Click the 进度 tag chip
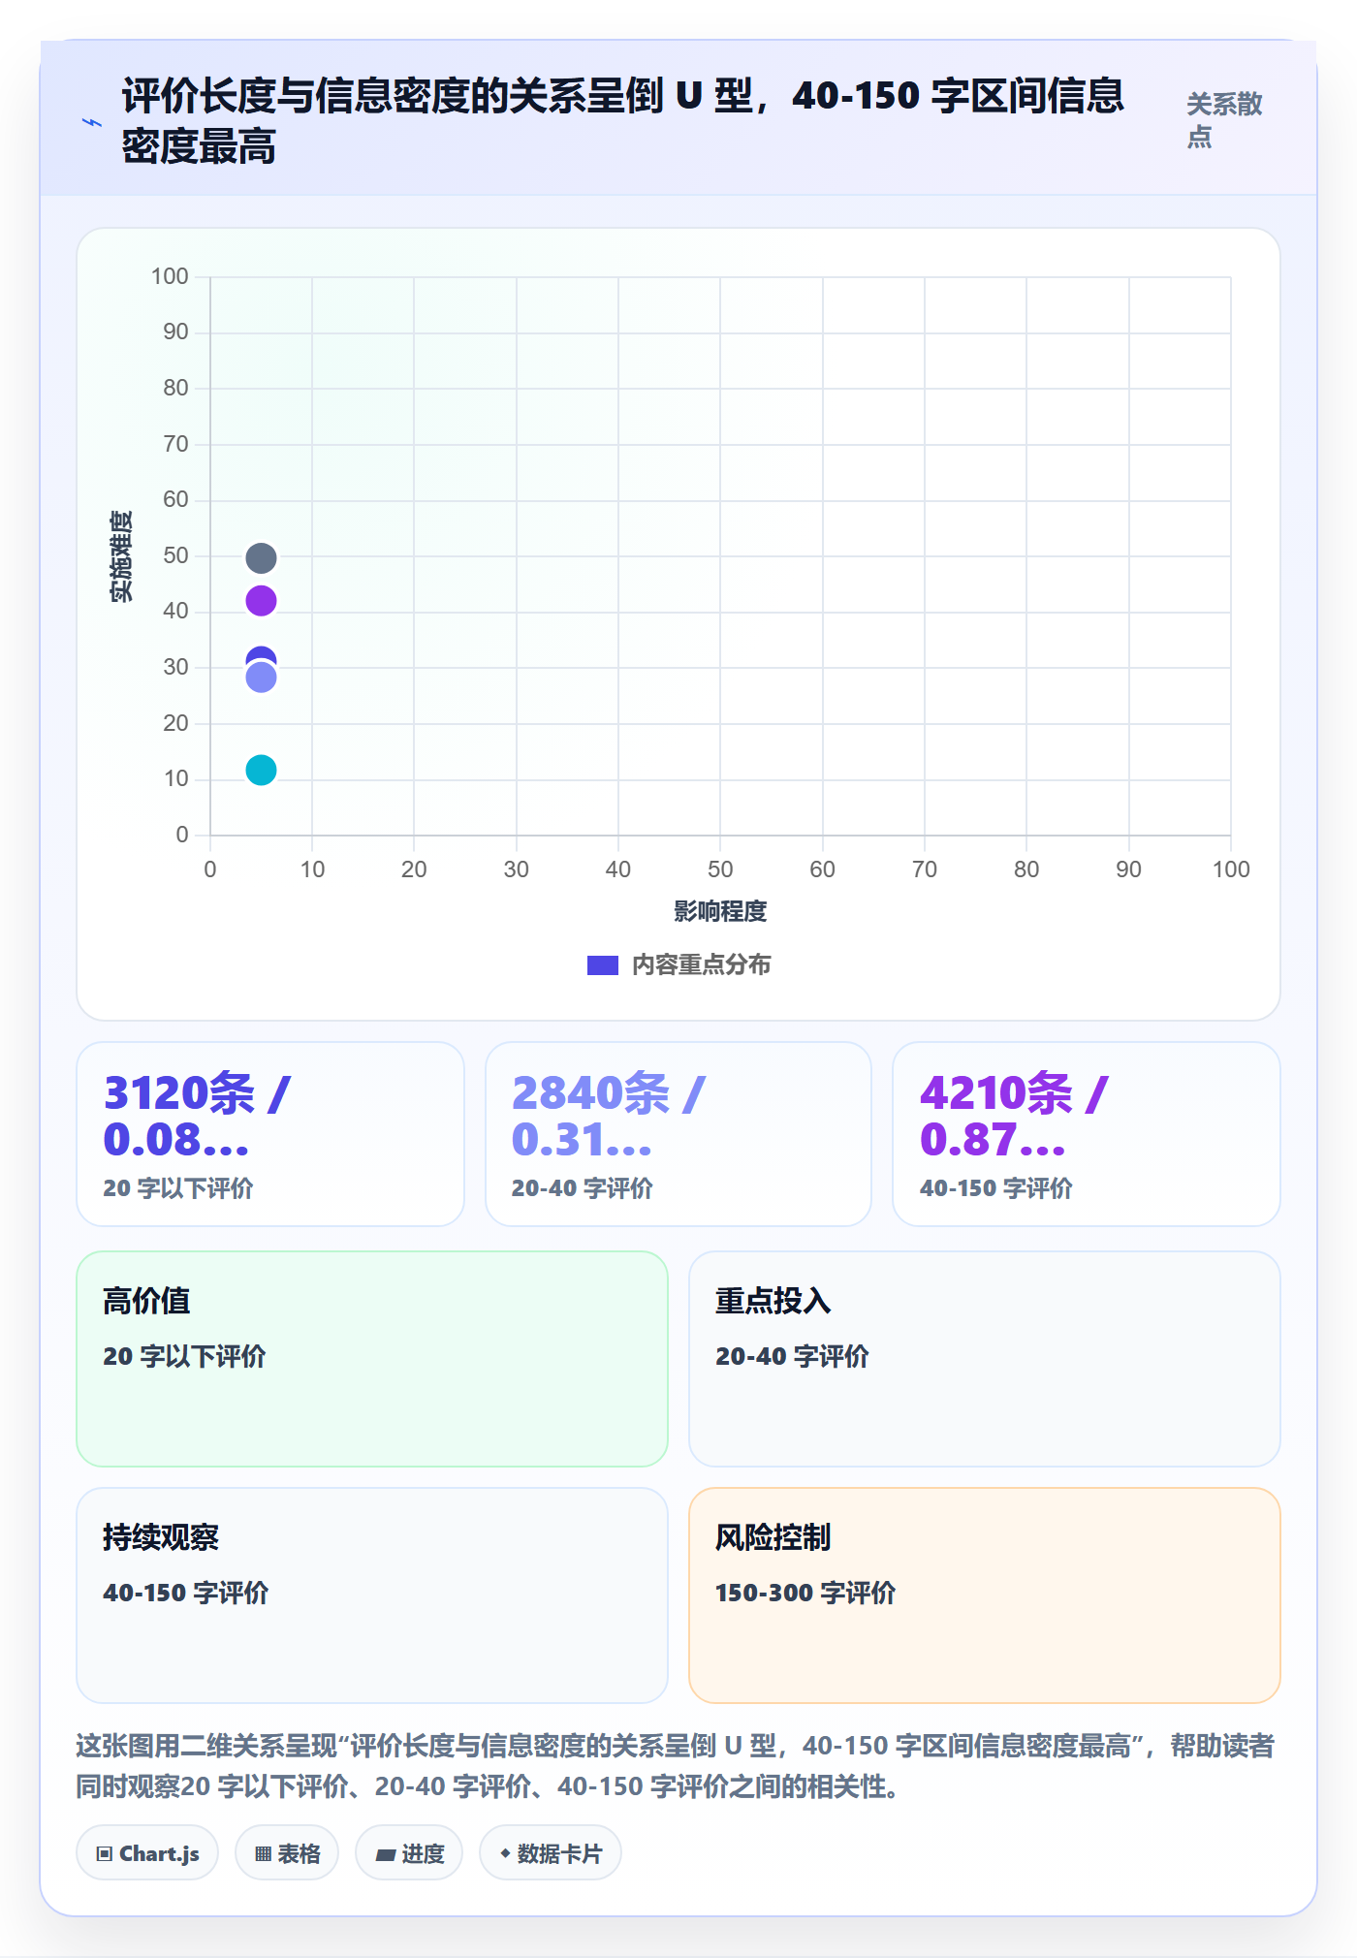Screen dimensions: 1357x1958 (409, 1853)
